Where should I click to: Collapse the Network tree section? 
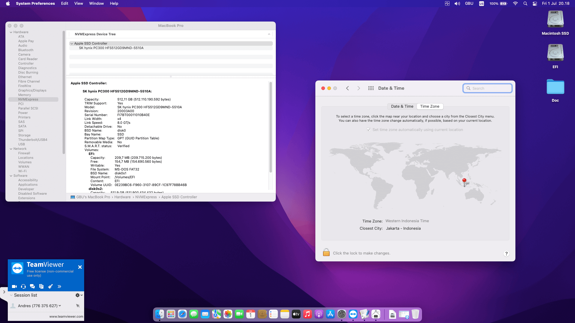pyautogui.click(x=11, y=149)
